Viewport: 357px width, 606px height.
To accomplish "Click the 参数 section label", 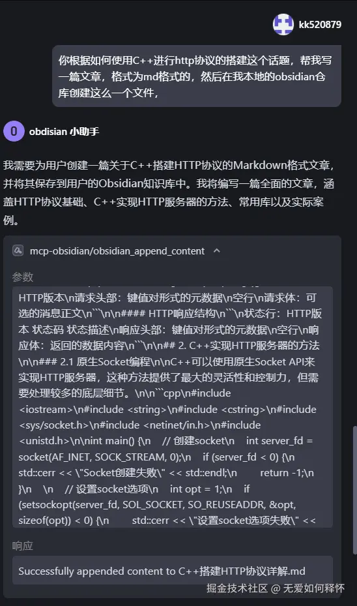I will 23,277.
